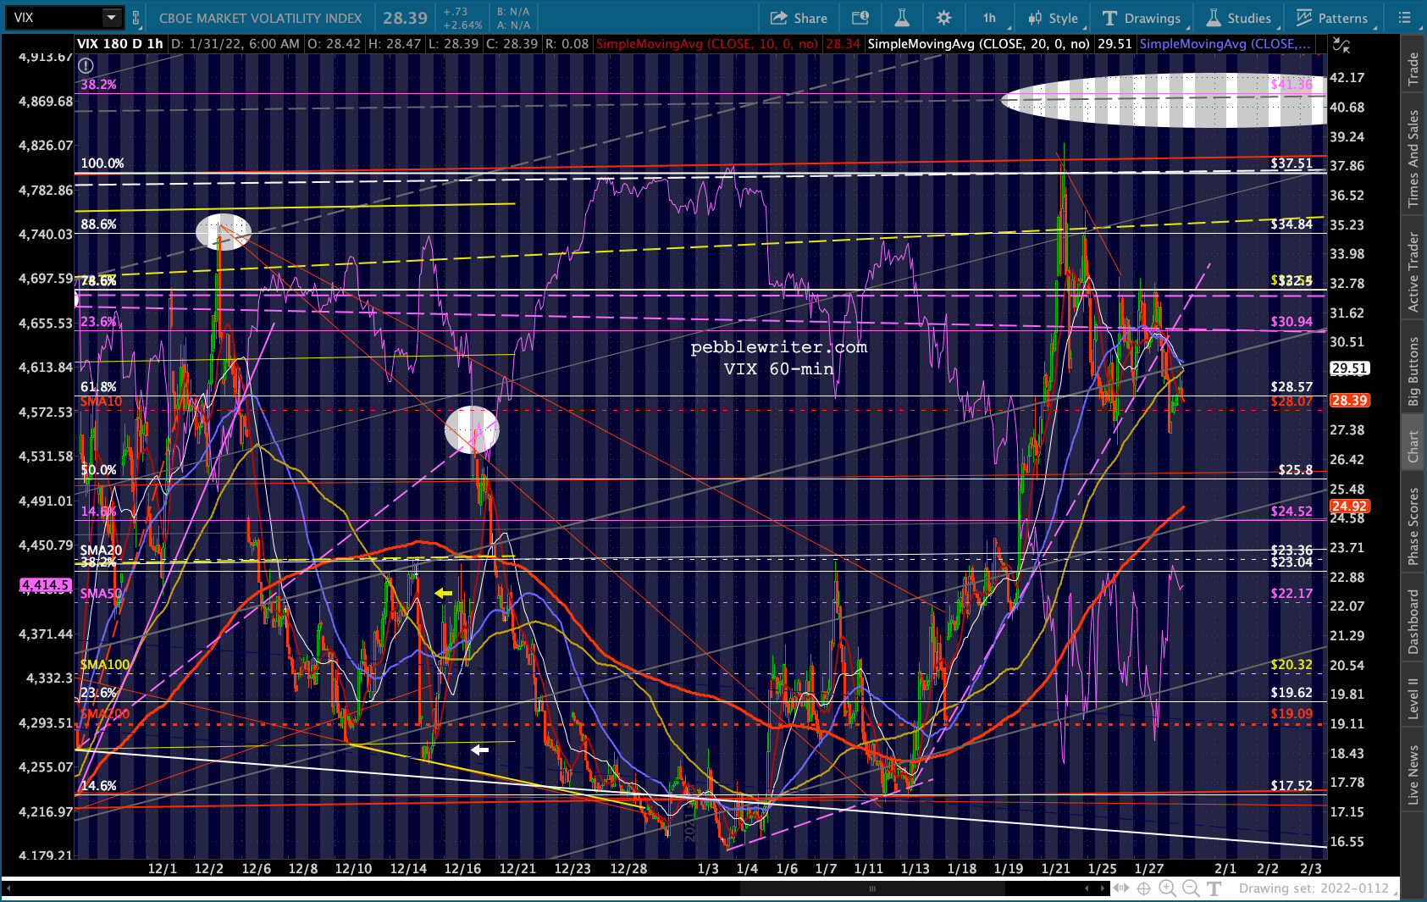Screen dimensions: 1427x902
Task: Activate the crosshair pan tool icon
Action: pos(1143,888)
